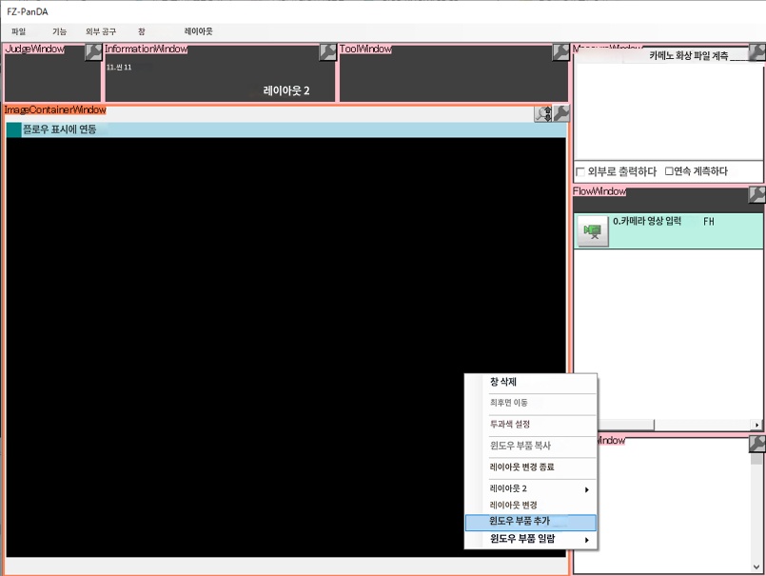
Task: Click the FH text in the flow row
Action: 709,222
